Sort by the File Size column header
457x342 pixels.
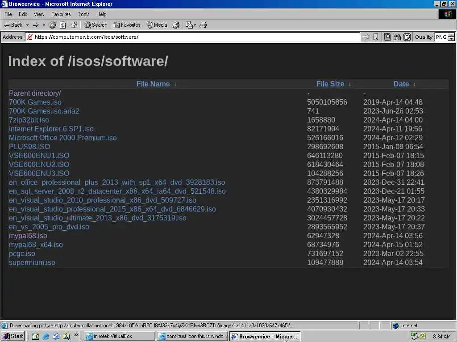330,84
